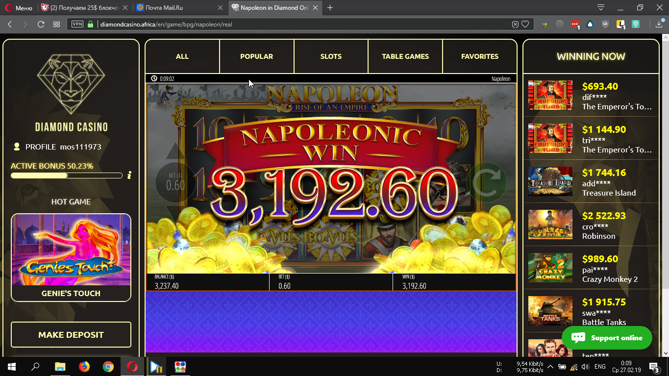Open the Opera Меню button
The image size is (669, 376).
tap(19, 8)
